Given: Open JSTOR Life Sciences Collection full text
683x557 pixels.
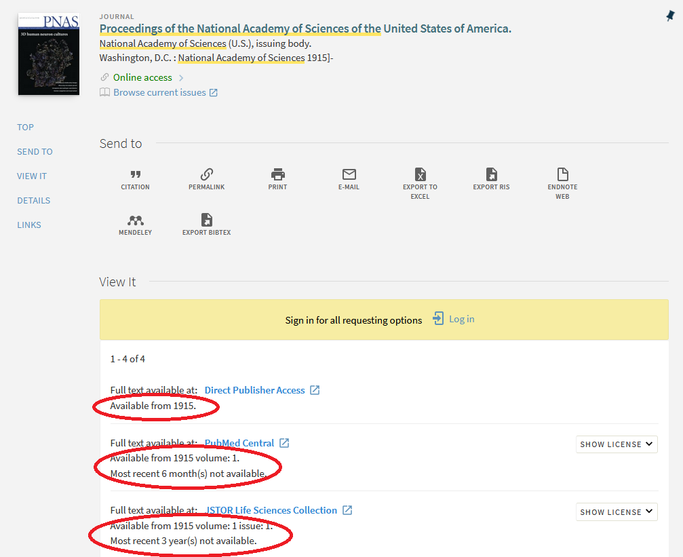Looking at the screenshot, I should click(271, 510).
